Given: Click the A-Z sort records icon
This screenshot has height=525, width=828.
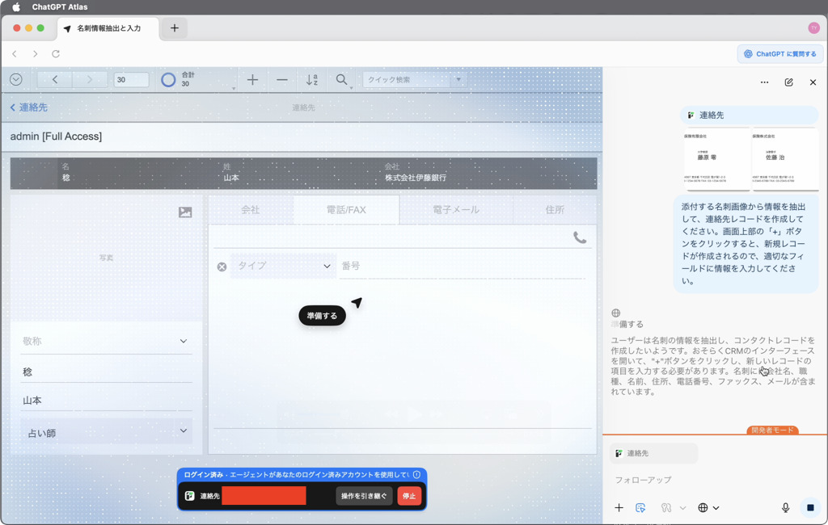Looking at the screenshot, I should (312, 80).
